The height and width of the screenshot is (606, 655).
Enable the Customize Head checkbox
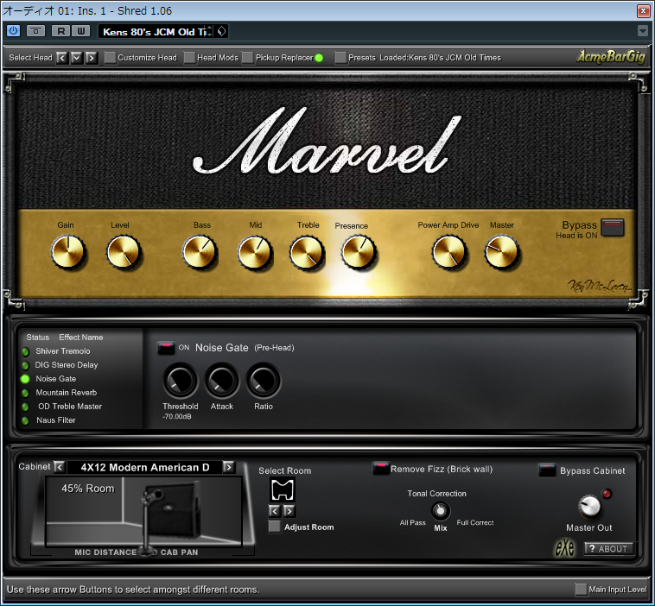click(110, 58)
